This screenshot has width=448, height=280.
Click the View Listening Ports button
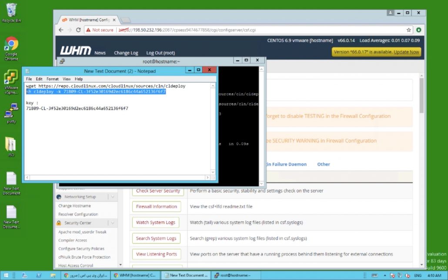point(156,254)
